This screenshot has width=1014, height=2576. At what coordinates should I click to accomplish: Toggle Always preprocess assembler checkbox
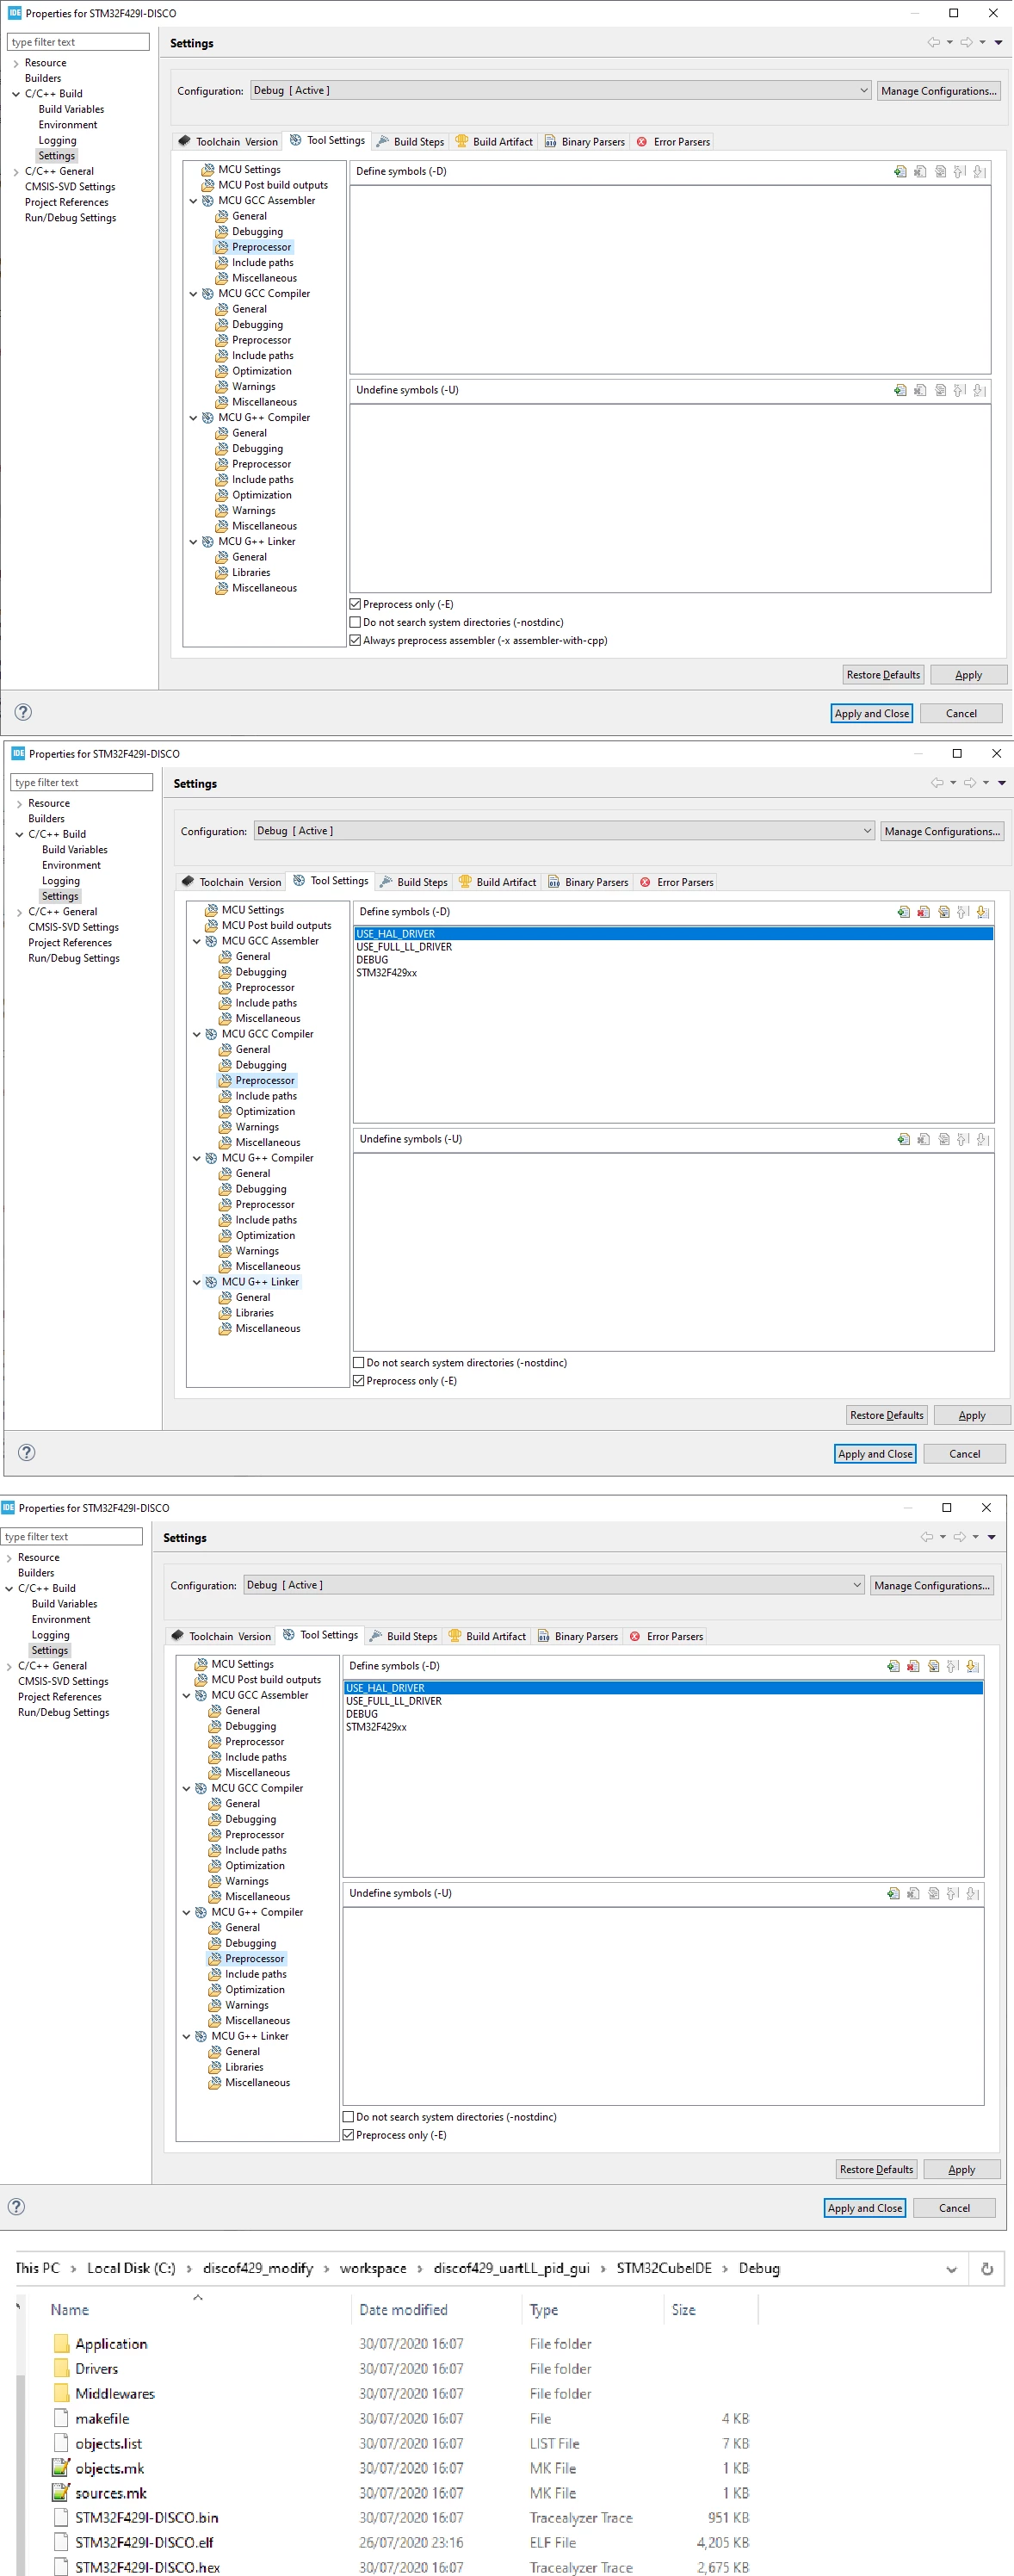click(355, 640)
